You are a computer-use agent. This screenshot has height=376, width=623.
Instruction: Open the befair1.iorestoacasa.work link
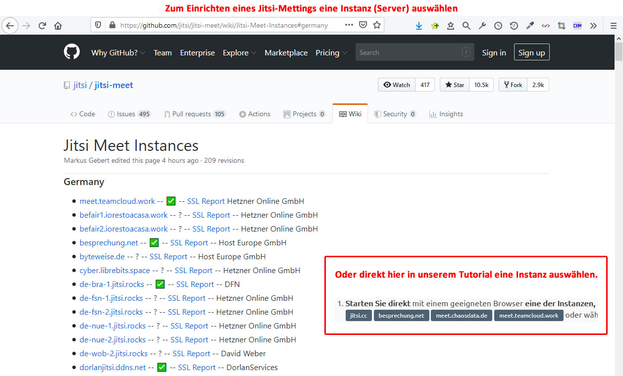tap(124, 215)
